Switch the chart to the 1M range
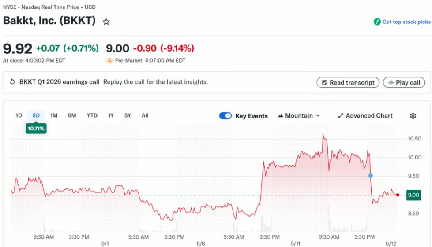The height and width of the screenshot is (247, 432). 54,115
